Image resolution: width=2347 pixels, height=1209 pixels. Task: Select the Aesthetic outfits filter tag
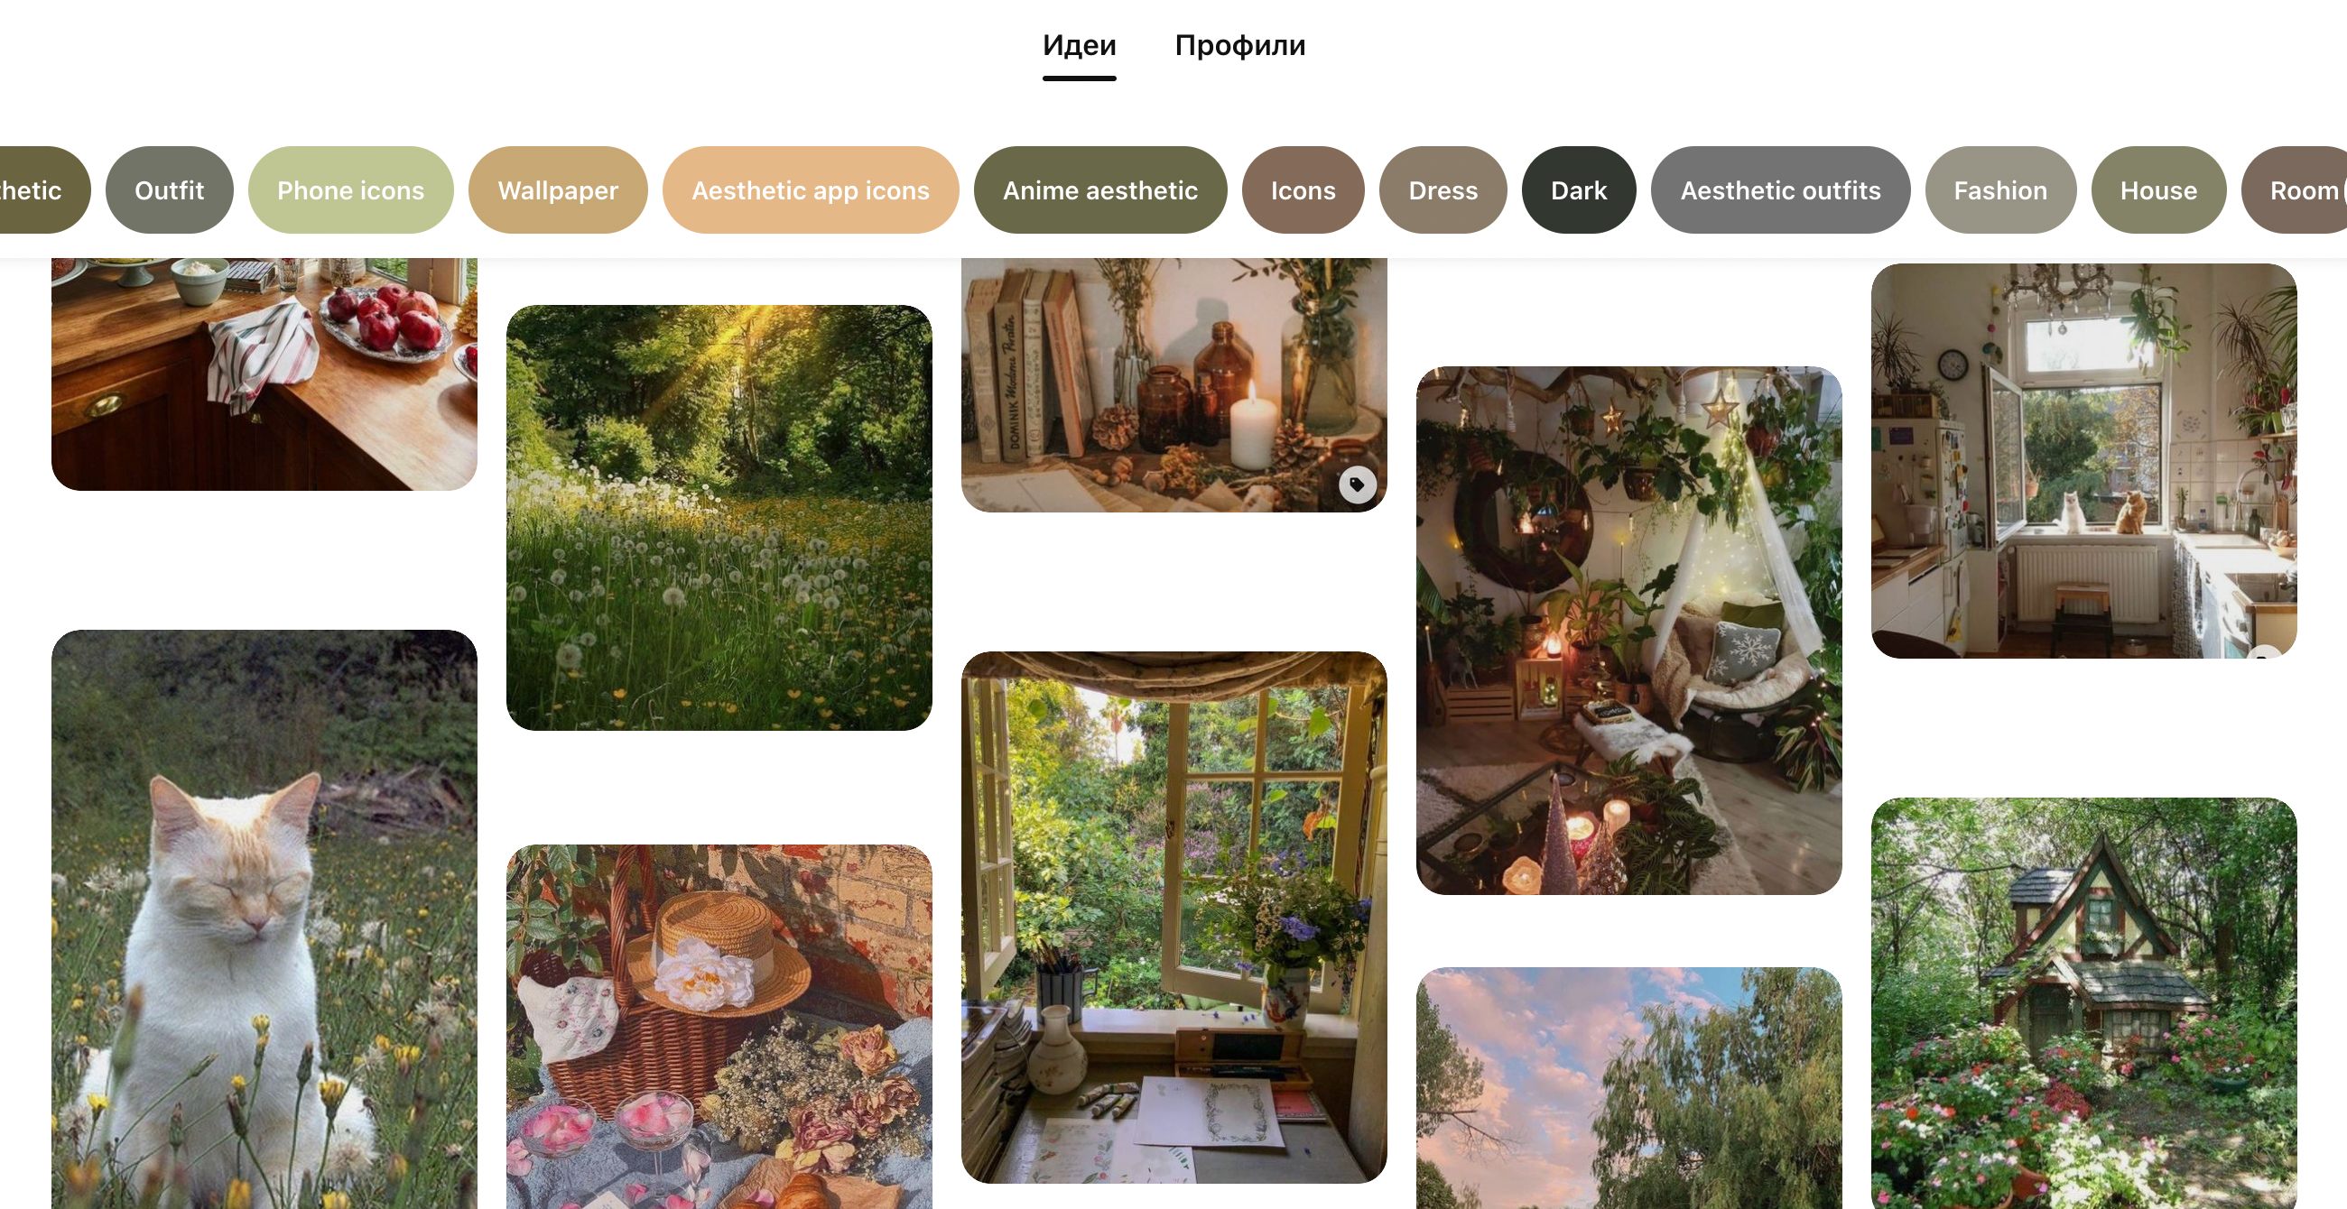[1778, 189]
